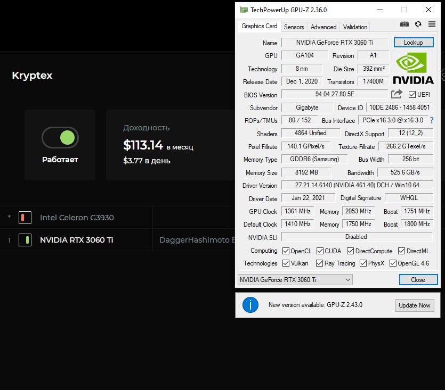445x390 pixels.
Task: Select the NVIDIA RTX 3060 Ti row
Action: [x=117, y=240]
